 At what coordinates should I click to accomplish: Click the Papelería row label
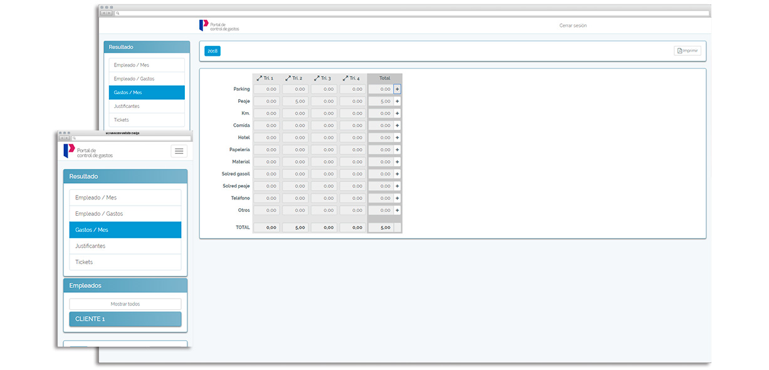tap(239, 150)
